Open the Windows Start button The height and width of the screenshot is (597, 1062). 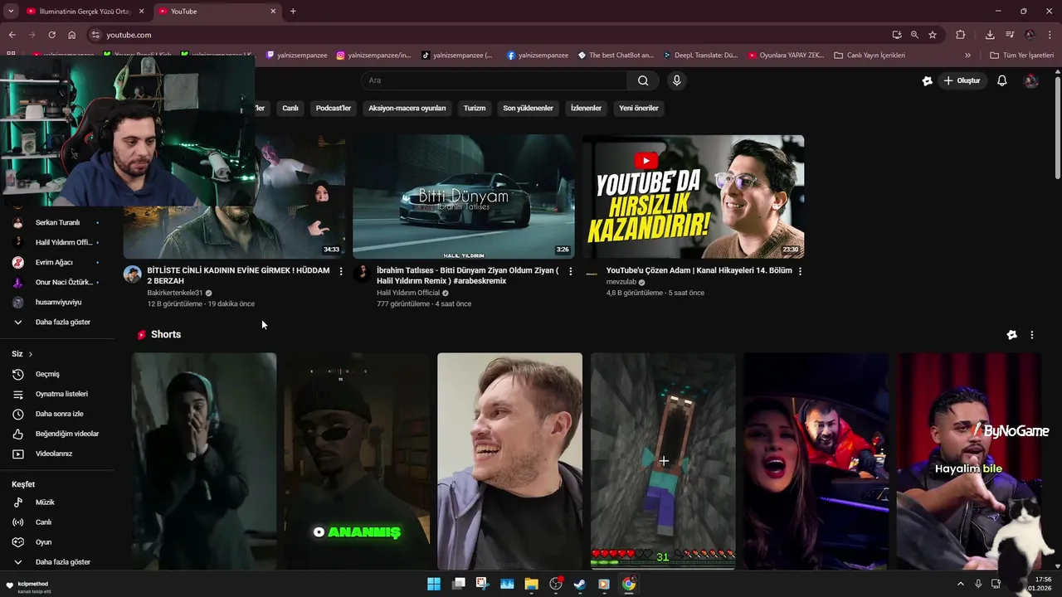tap(434, 584)
